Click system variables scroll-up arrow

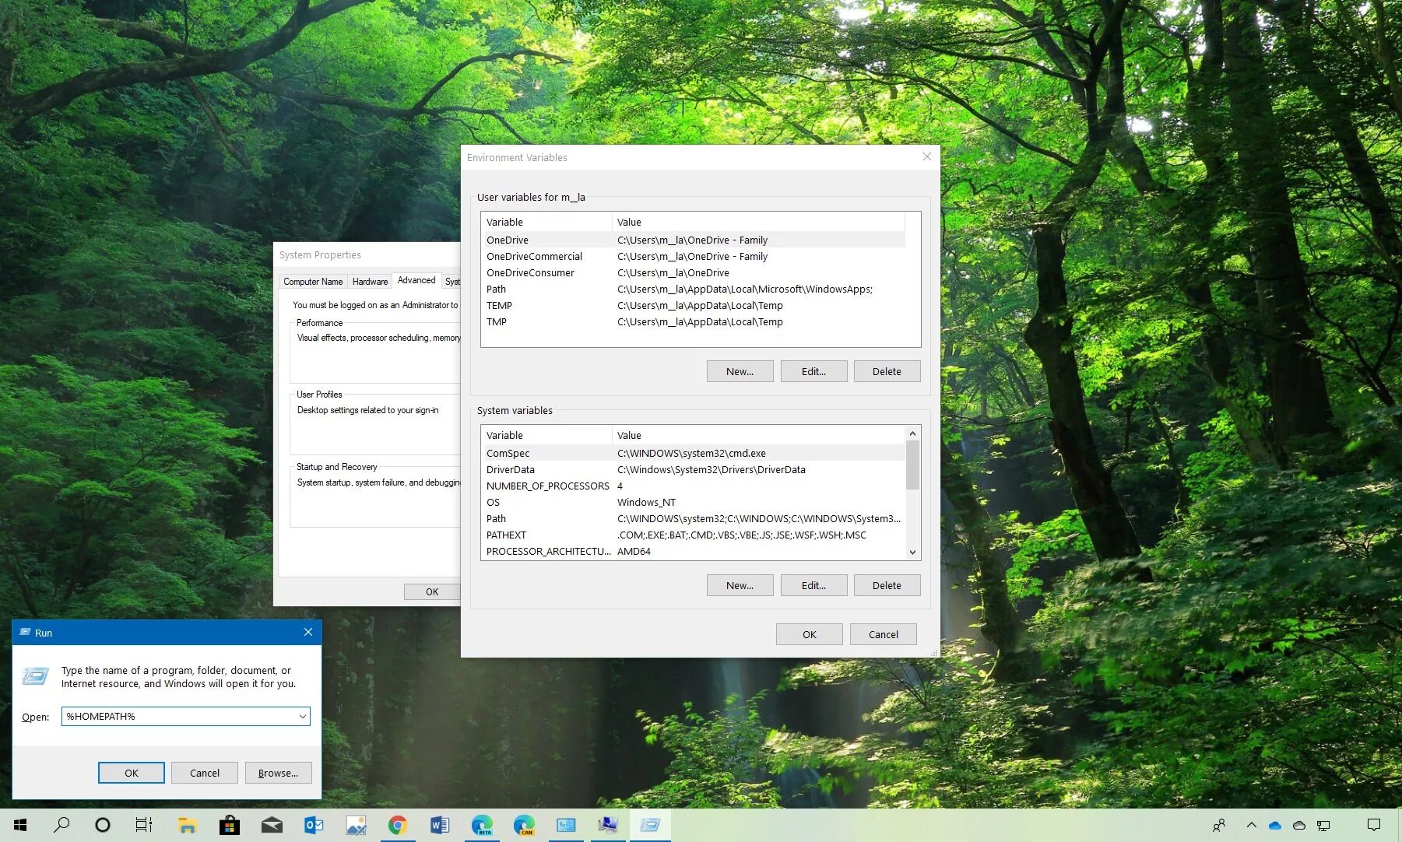pos(912,433)
